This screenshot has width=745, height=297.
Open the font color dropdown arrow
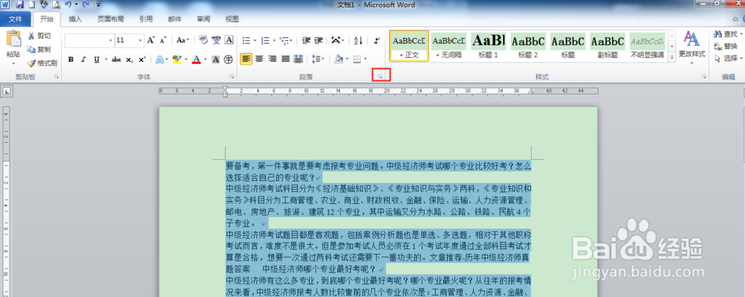(205, 60)
